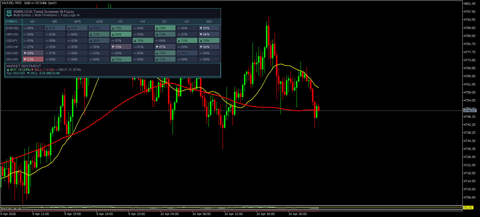Click the USDJPY symbol row label
This screenshot has width=480, height=217.
(x=12, y=41)
